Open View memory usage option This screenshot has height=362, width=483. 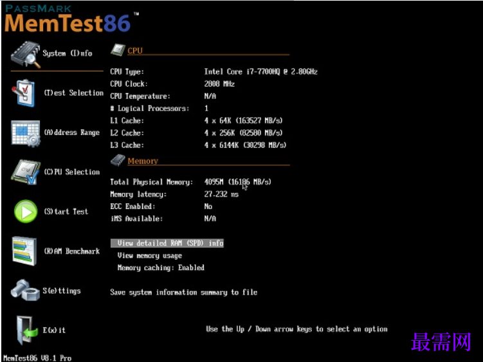tap(150, 256)
